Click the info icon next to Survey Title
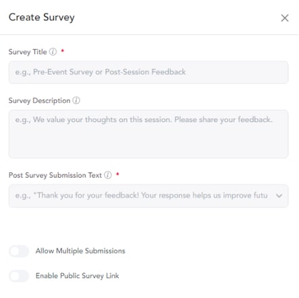The height and width of the screenshot is (298, 299). (53, 52)
